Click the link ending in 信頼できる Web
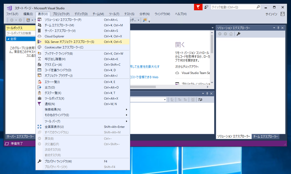 [x=144, y=77]
